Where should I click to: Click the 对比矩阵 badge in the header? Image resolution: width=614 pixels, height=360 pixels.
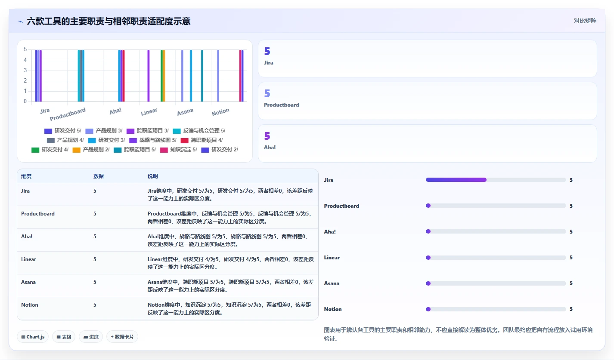(x=585, y=21)
